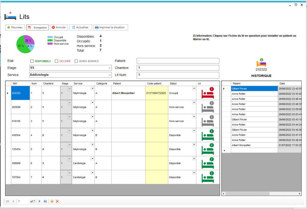Screen dimensions: 307x209
Task: Click the green bed icon for bed 787564
Action: point(208,177)
